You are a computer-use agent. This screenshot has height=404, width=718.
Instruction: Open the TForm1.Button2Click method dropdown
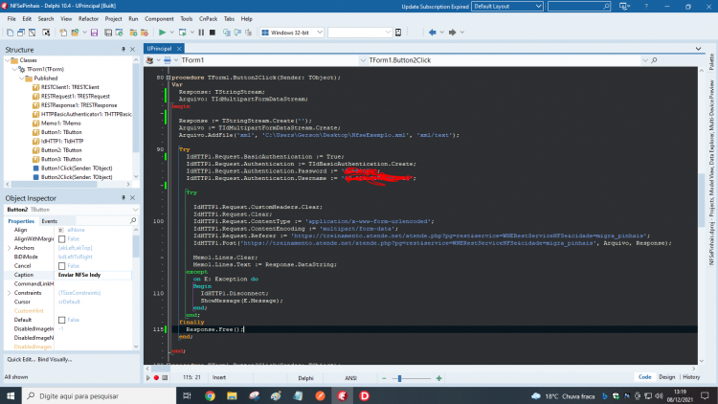[x=644, y=60]
